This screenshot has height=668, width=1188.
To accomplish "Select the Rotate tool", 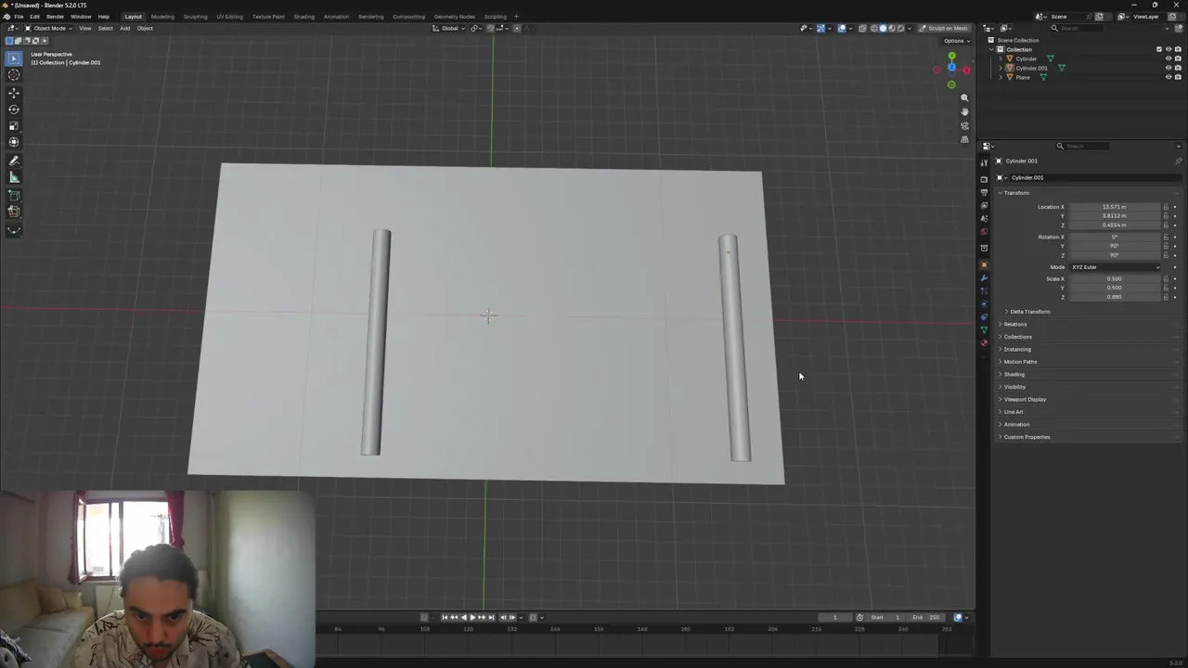I will (14, 109).
